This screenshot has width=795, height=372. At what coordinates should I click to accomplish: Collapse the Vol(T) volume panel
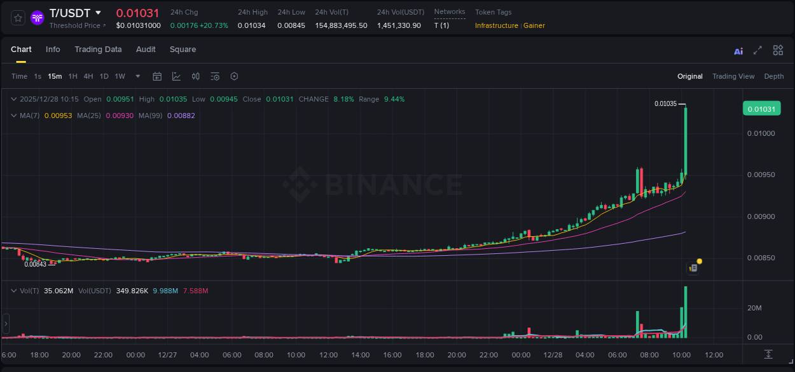(x=14, y=290)
